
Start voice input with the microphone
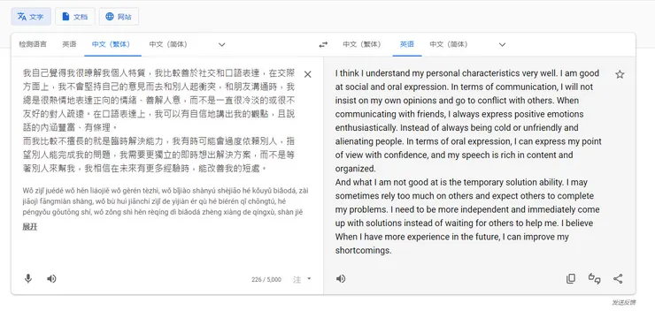tap(28, 279)
